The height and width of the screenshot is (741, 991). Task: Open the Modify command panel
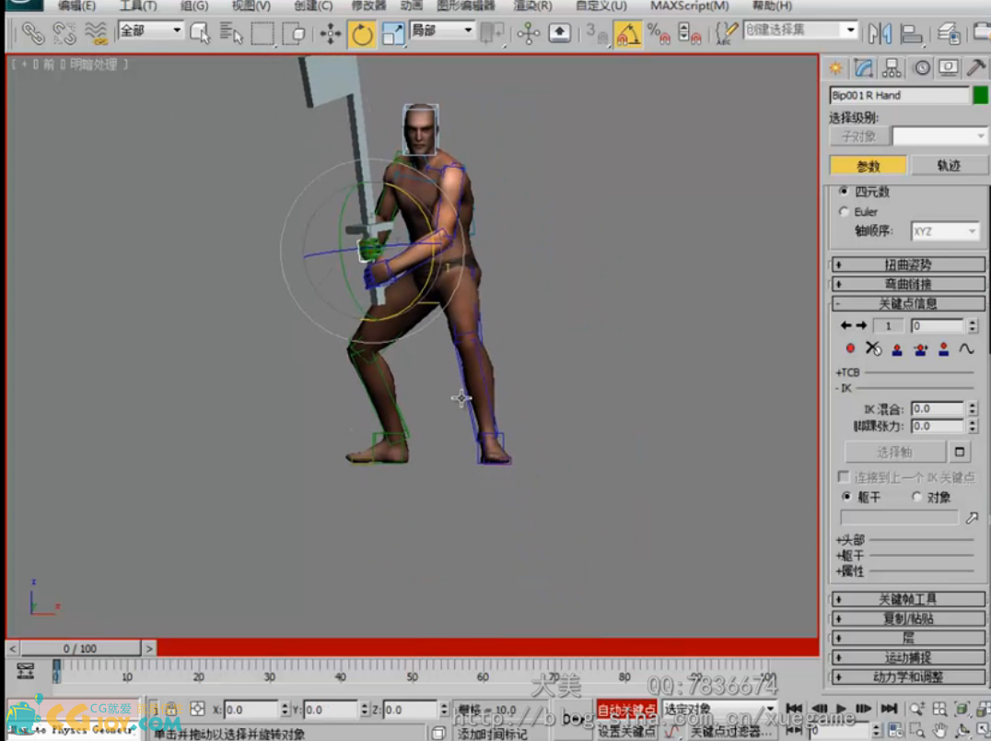coord(864,67)
